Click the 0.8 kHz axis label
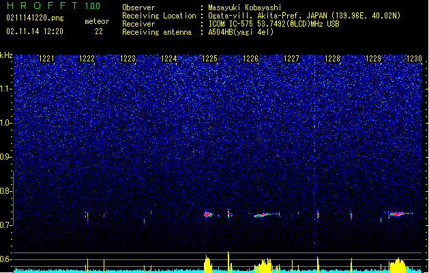The width and height of the screenshot is (429, 273). (6, 191)
